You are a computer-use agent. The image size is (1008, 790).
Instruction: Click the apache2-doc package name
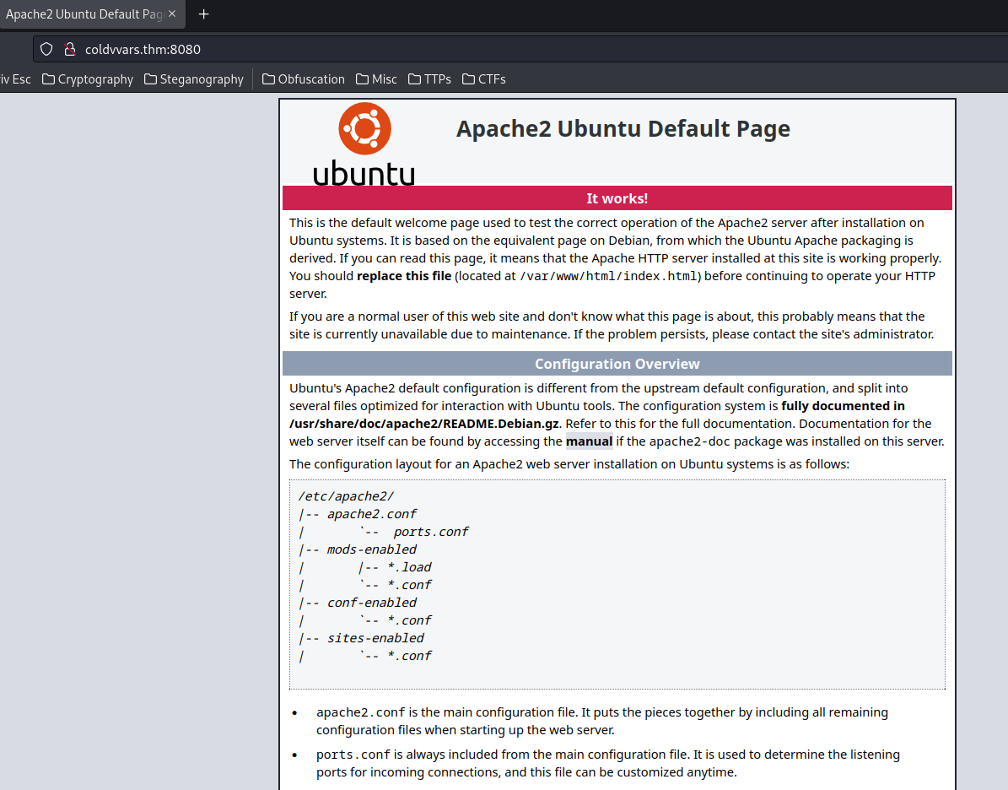click(690, 441)
